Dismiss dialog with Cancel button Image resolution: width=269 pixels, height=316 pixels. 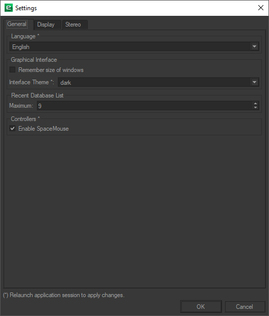(244, 306)
